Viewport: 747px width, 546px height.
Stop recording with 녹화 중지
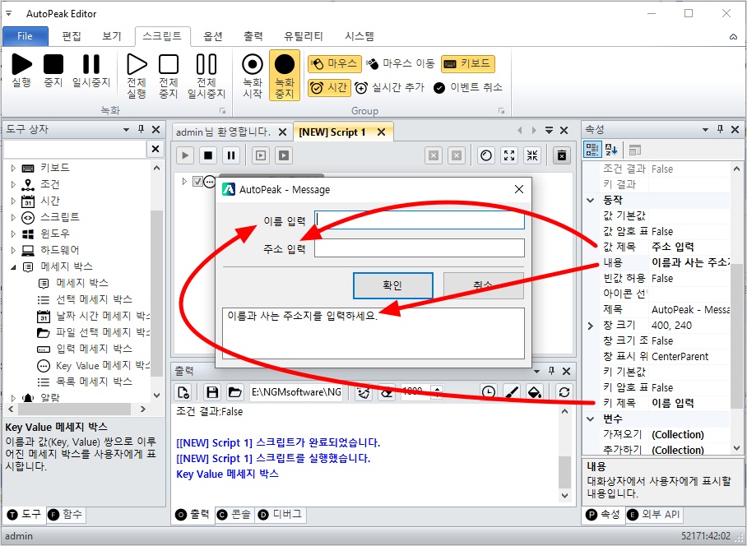[285, 76]
